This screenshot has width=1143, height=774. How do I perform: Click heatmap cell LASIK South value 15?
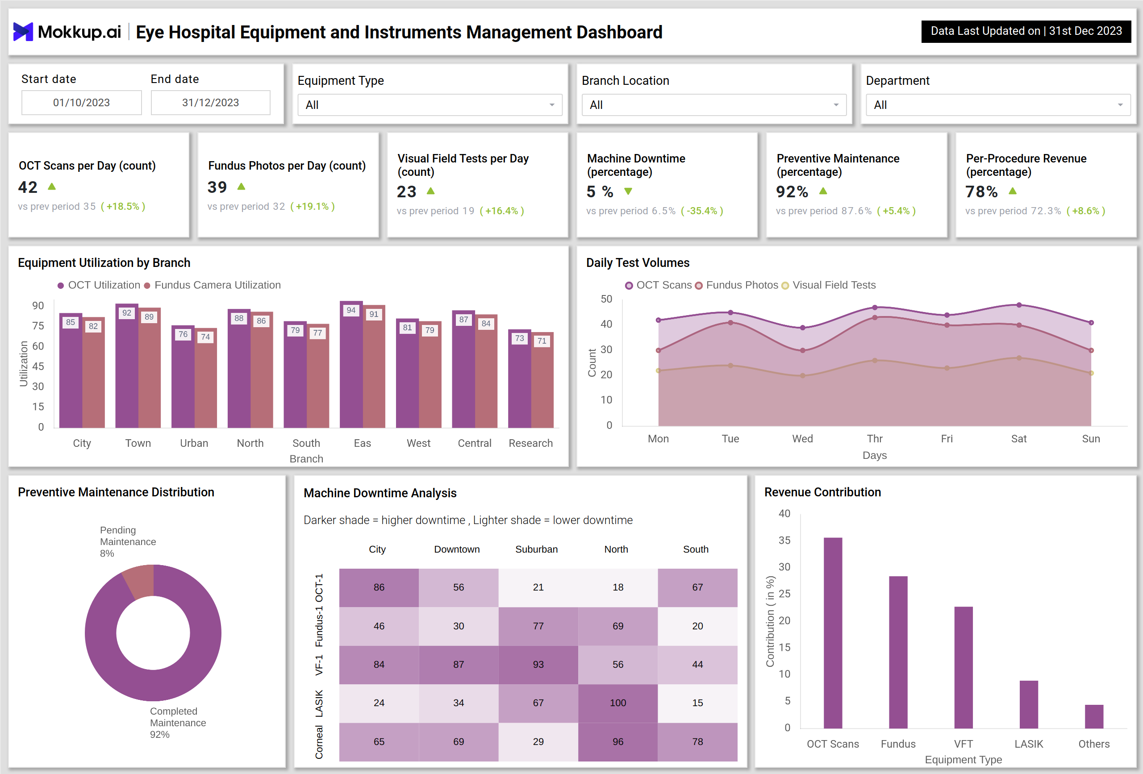click(x=697, y=703)
